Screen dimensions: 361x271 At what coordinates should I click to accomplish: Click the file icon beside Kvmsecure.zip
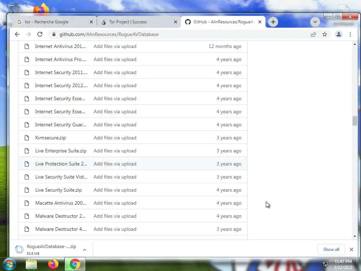pos(27,138)
